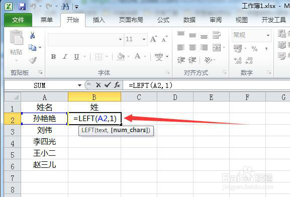
Task: Expand the 粘贴 paste options arrow
Action: (16, 60)
